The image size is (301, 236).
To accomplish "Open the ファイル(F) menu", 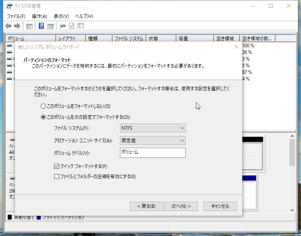I will [x=16, y=16].
